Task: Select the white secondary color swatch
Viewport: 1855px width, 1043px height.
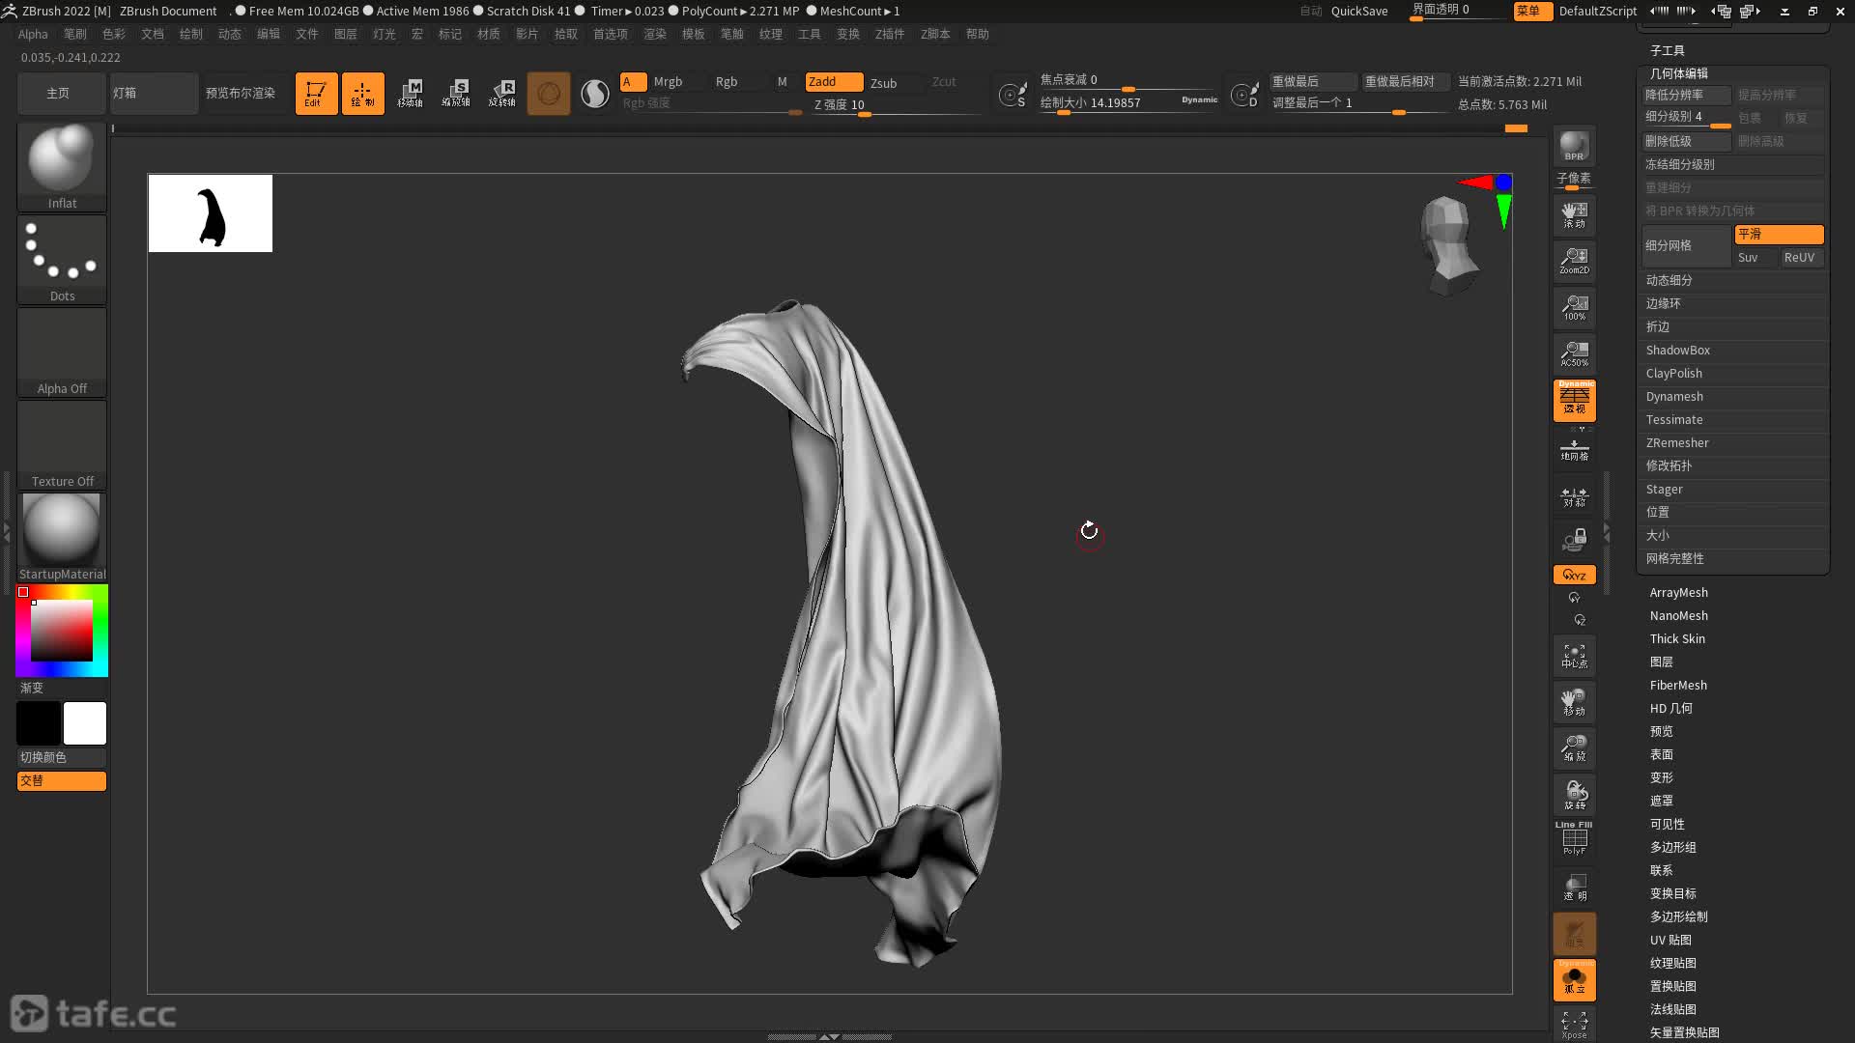Action: coord(85,723)
